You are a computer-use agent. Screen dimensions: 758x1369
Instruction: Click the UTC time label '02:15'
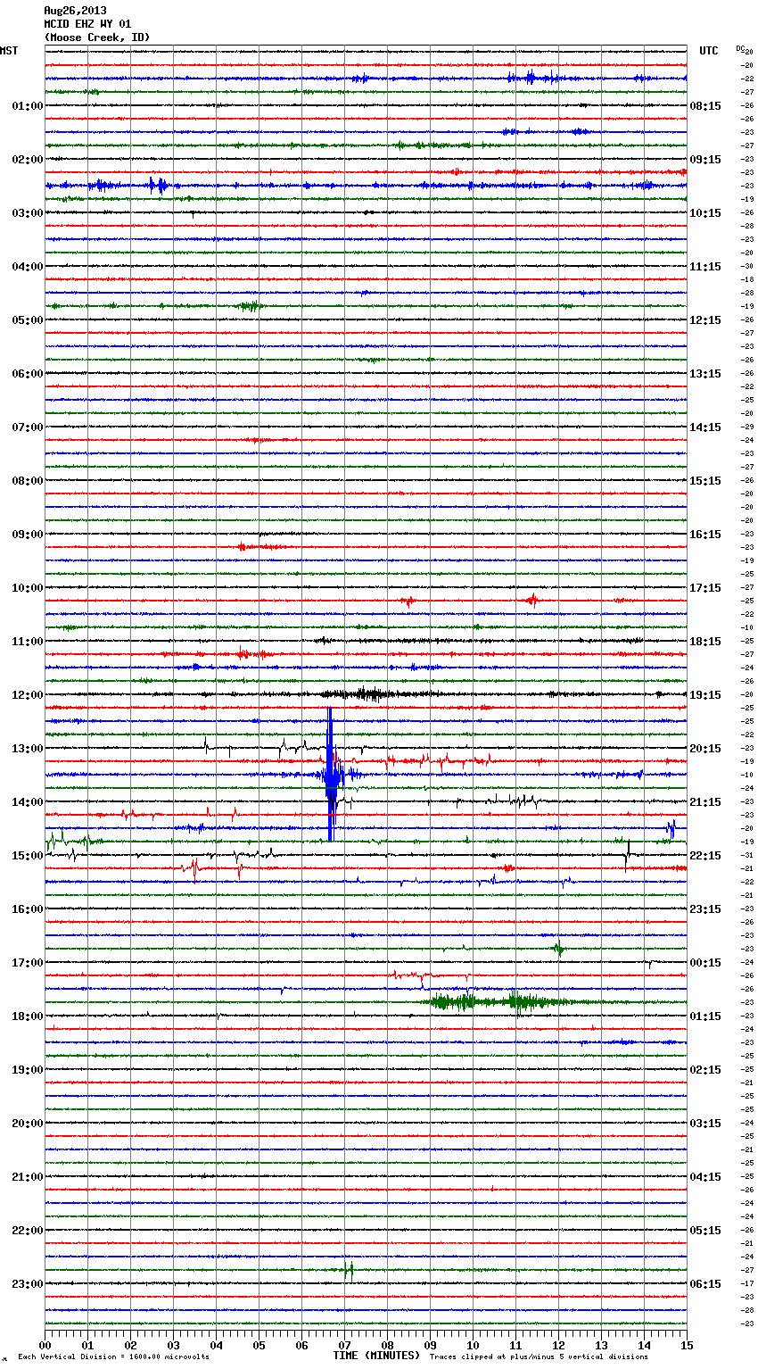(705, 1069)
